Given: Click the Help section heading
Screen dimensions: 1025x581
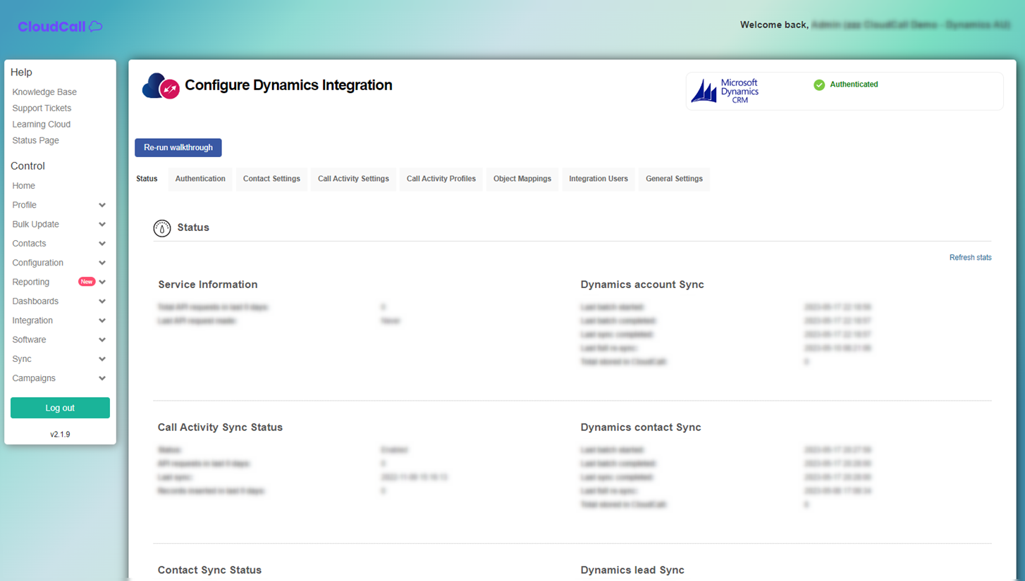Looking at the screenshot, I should point(21,73).
